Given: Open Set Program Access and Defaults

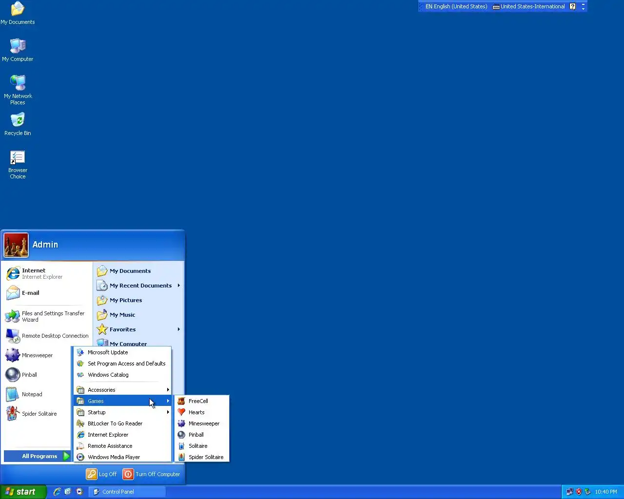Looking at the screenshot, I should 122,364.
